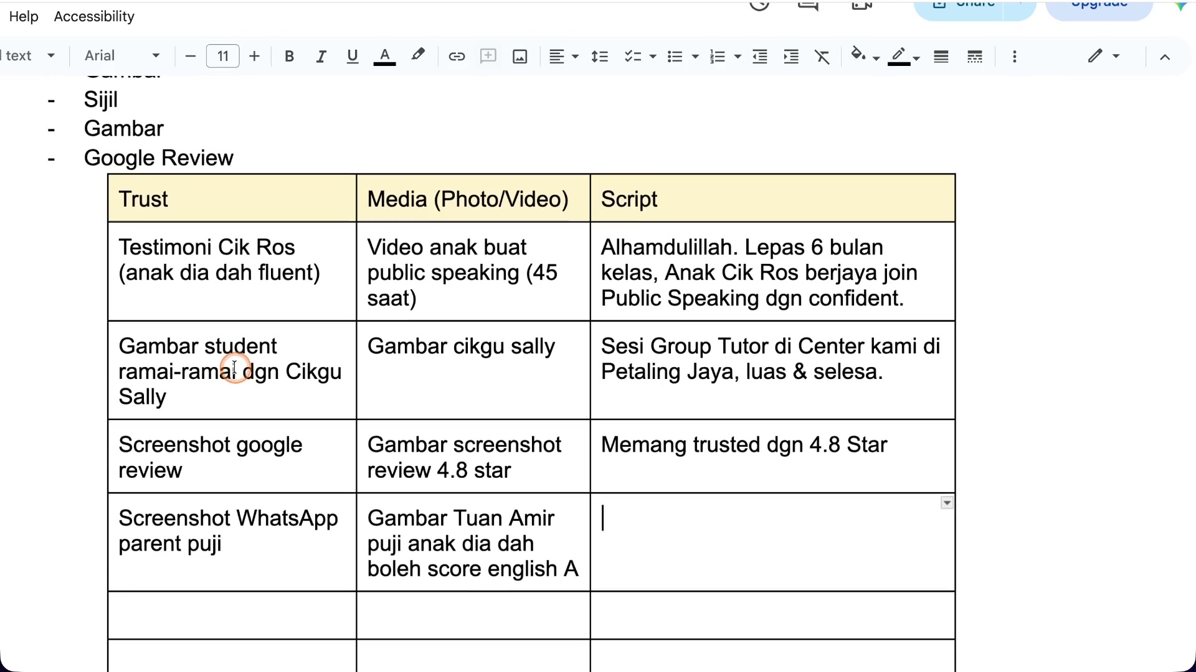The image size is (1196, 672).
Task: Open the highlight color tool
Action: (418, 56)
